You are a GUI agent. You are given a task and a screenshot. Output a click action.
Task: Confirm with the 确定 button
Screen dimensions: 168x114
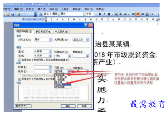coord(68,106)
